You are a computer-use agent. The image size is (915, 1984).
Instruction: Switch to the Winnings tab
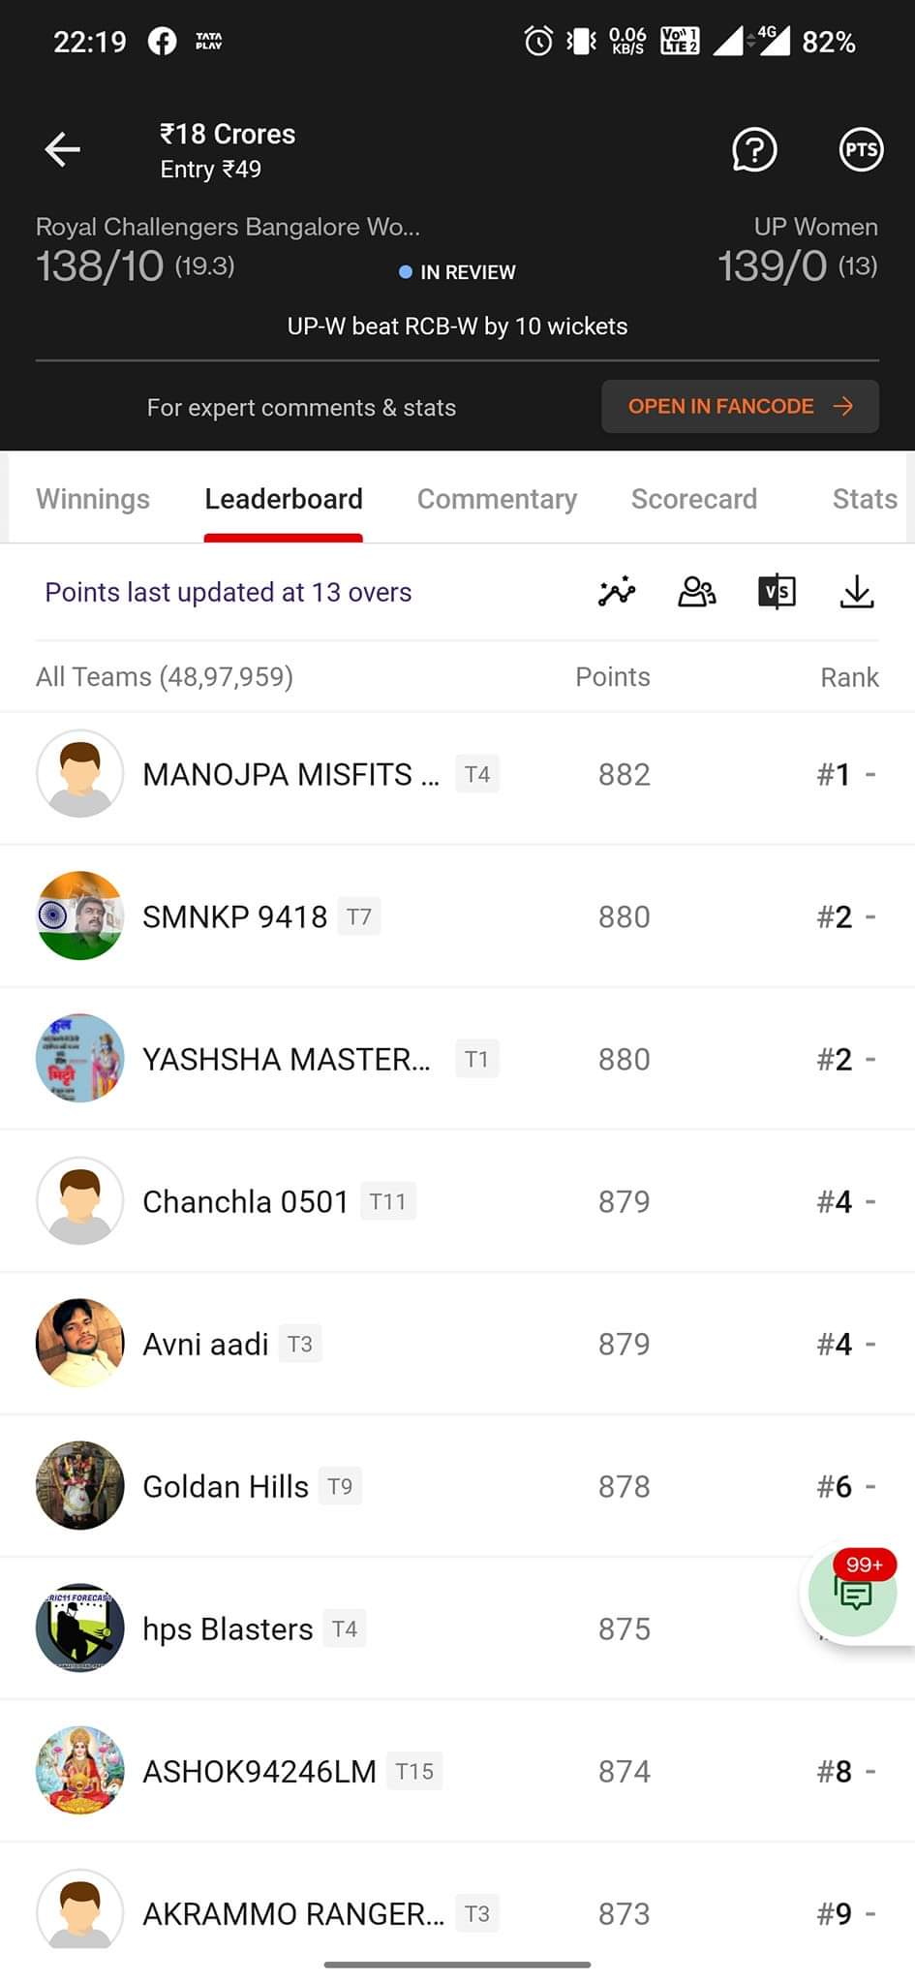coord(93,499)
